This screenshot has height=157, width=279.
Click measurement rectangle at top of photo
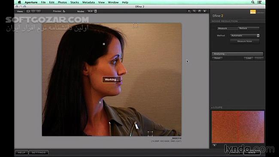click(136, 26)
